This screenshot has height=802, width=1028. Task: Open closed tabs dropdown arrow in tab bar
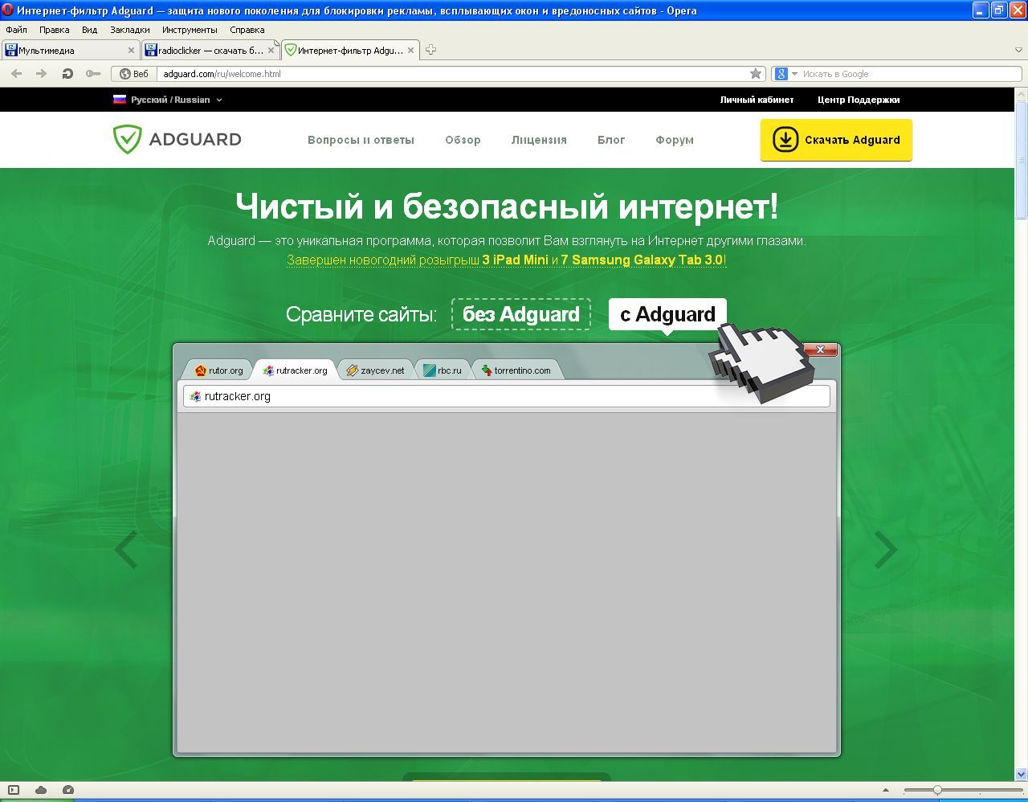coord(1017,50)
